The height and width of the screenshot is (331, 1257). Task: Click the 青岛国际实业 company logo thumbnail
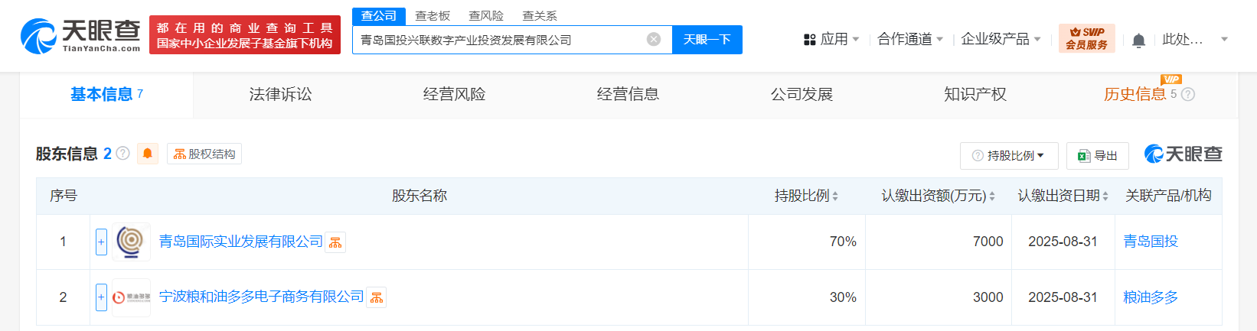pos(131,242)
